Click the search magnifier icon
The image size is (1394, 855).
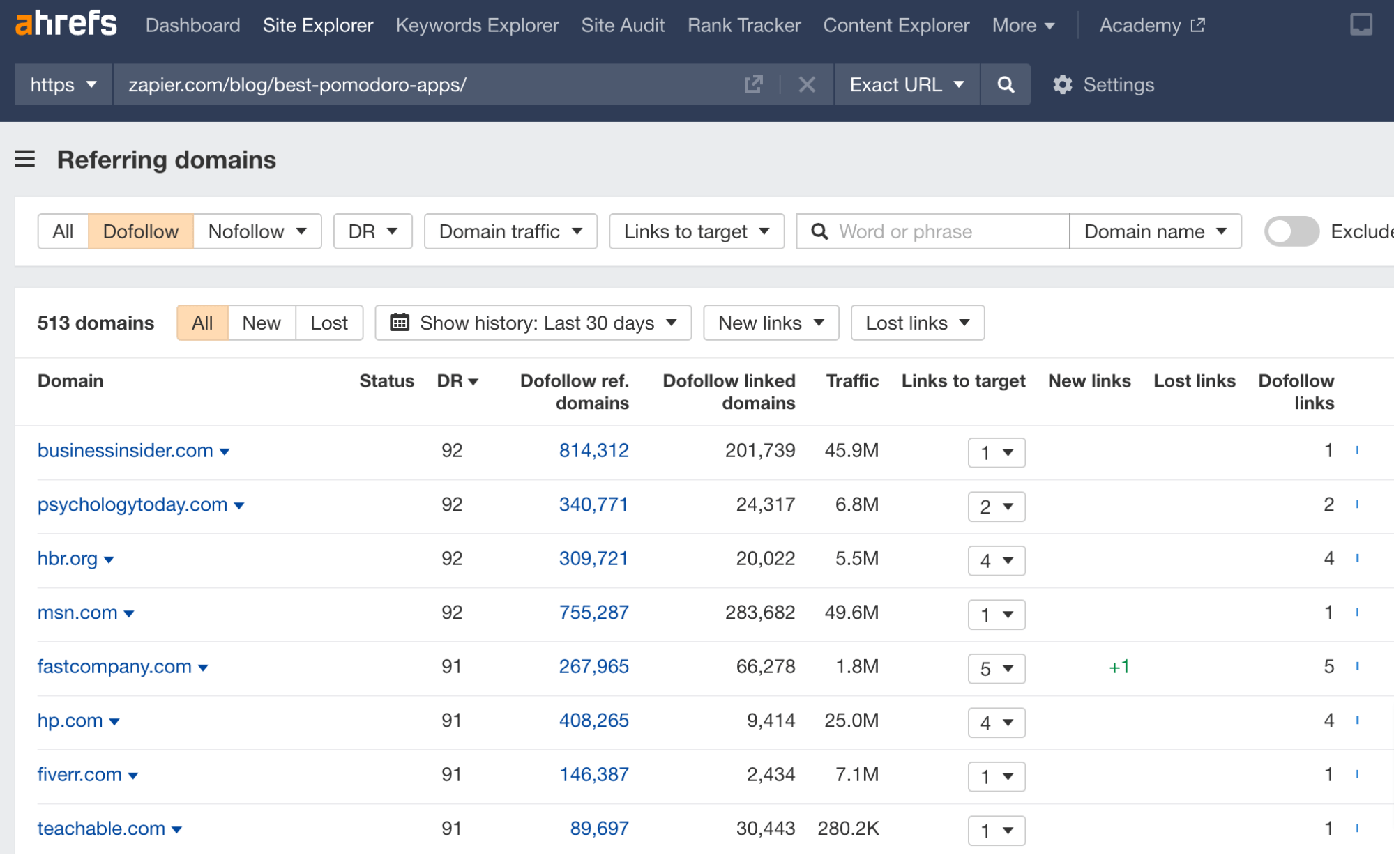point(1006,84)
